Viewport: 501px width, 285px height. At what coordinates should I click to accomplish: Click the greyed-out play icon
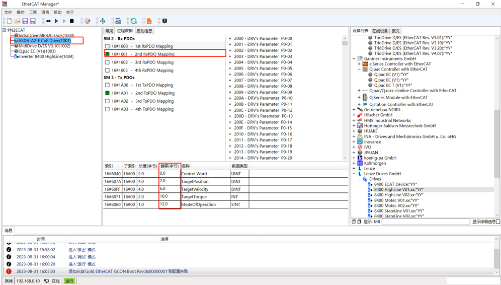tap(64, 21)
